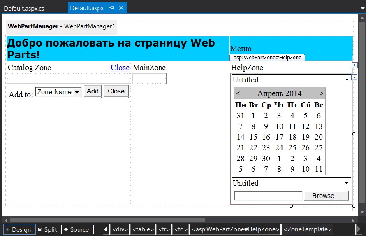Click the vertical scrollbar up arrow

(362, 18)
